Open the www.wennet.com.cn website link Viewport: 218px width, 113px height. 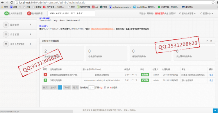click(x=102, y=29)
